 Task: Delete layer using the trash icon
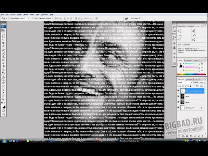click(202, 136)
